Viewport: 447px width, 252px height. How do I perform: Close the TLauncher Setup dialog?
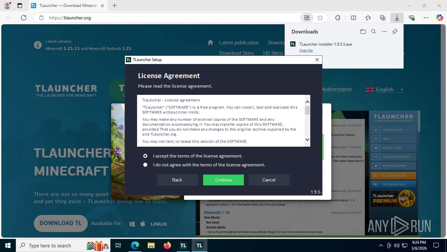click(x=317, y=60)
